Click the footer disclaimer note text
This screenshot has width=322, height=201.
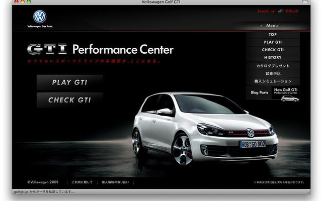279,182
